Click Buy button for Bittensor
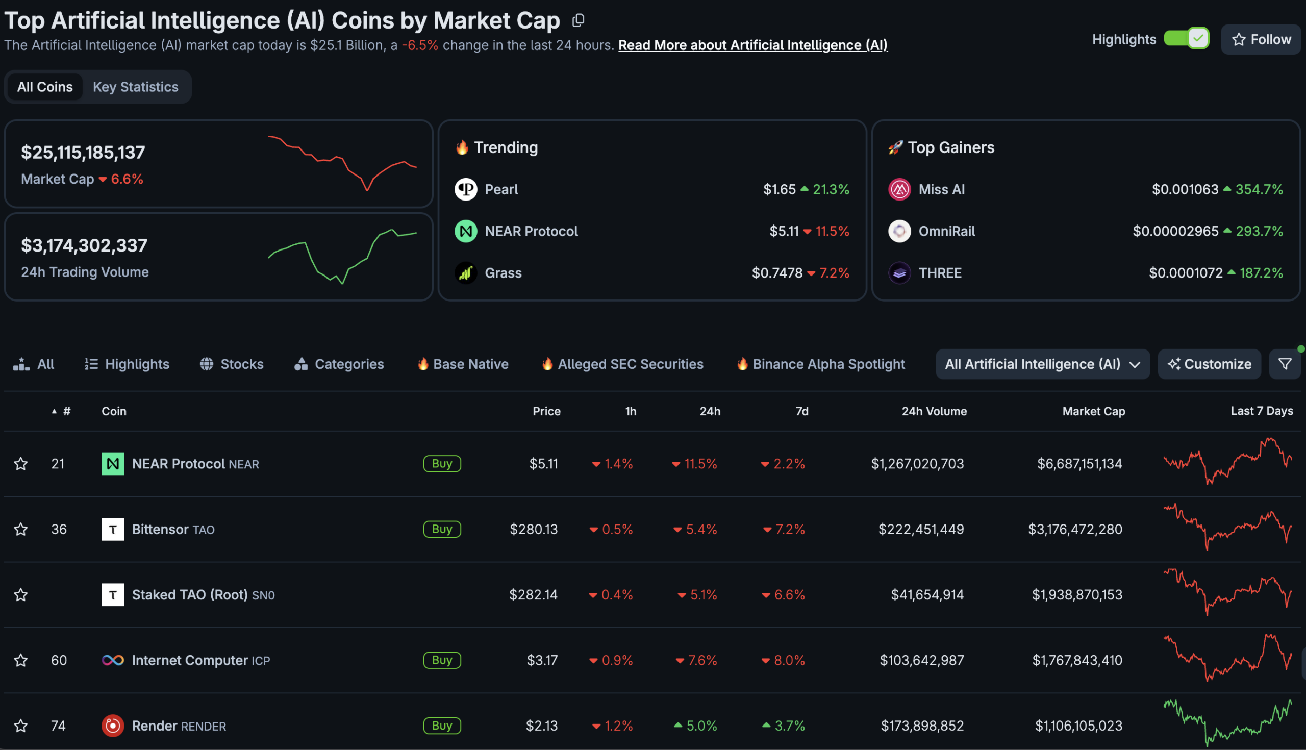1306x750 pixels. [442, 529]
